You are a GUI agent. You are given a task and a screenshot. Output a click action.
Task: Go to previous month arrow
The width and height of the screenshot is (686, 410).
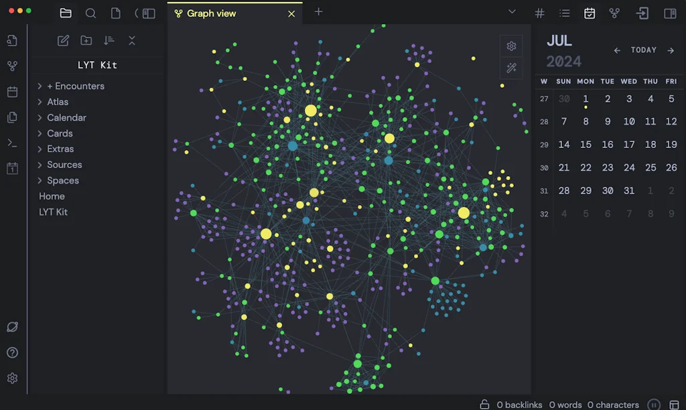(x=617, y=51)
